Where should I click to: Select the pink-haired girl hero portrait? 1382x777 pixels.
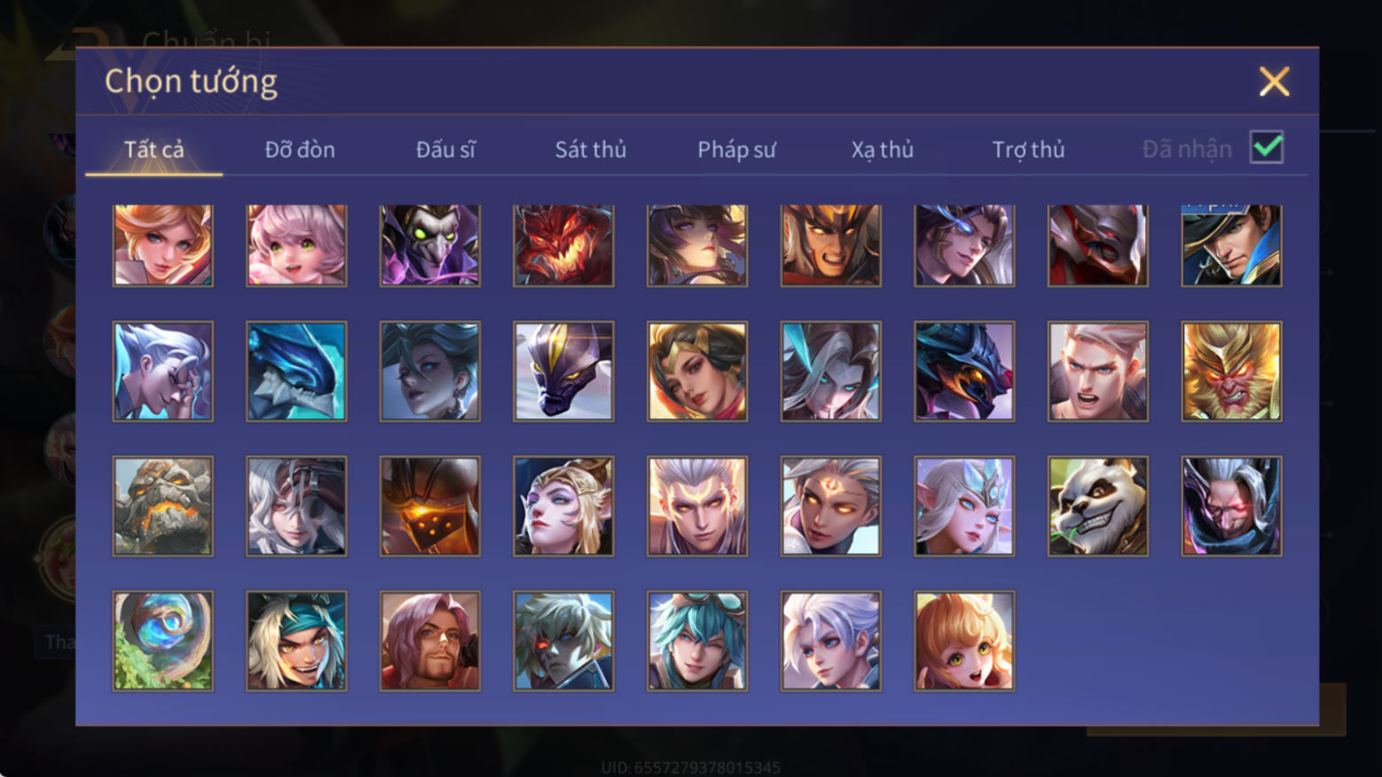(x=296, y=245)
